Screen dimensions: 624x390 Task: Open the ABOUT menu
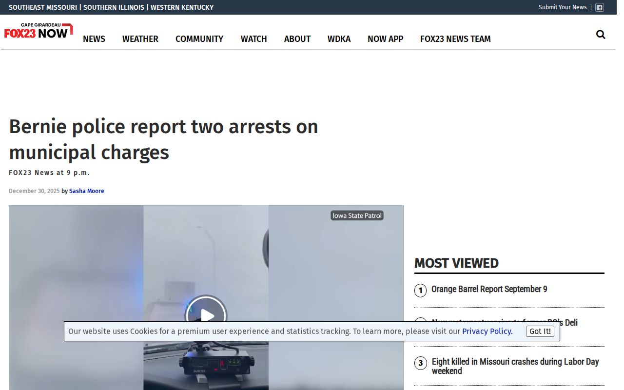[x=297, y=39]
